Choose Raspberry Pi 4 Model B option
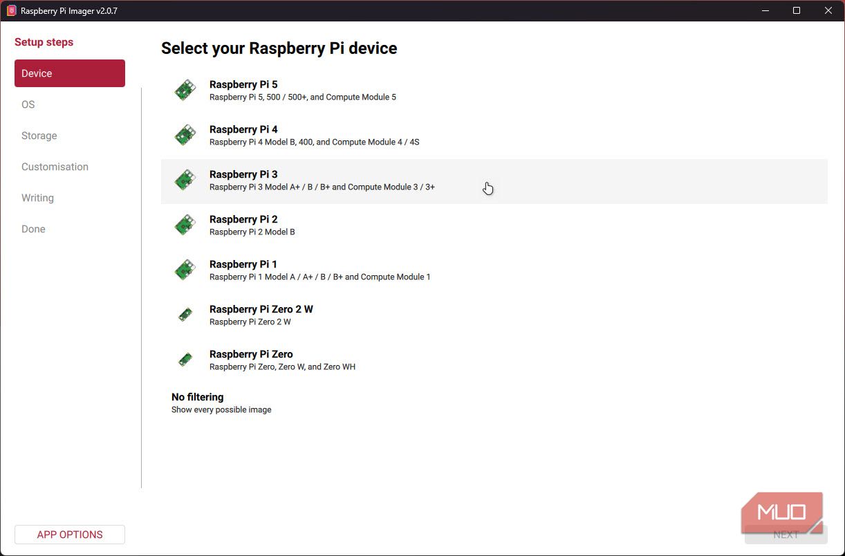845x556 pixels. 494,136
